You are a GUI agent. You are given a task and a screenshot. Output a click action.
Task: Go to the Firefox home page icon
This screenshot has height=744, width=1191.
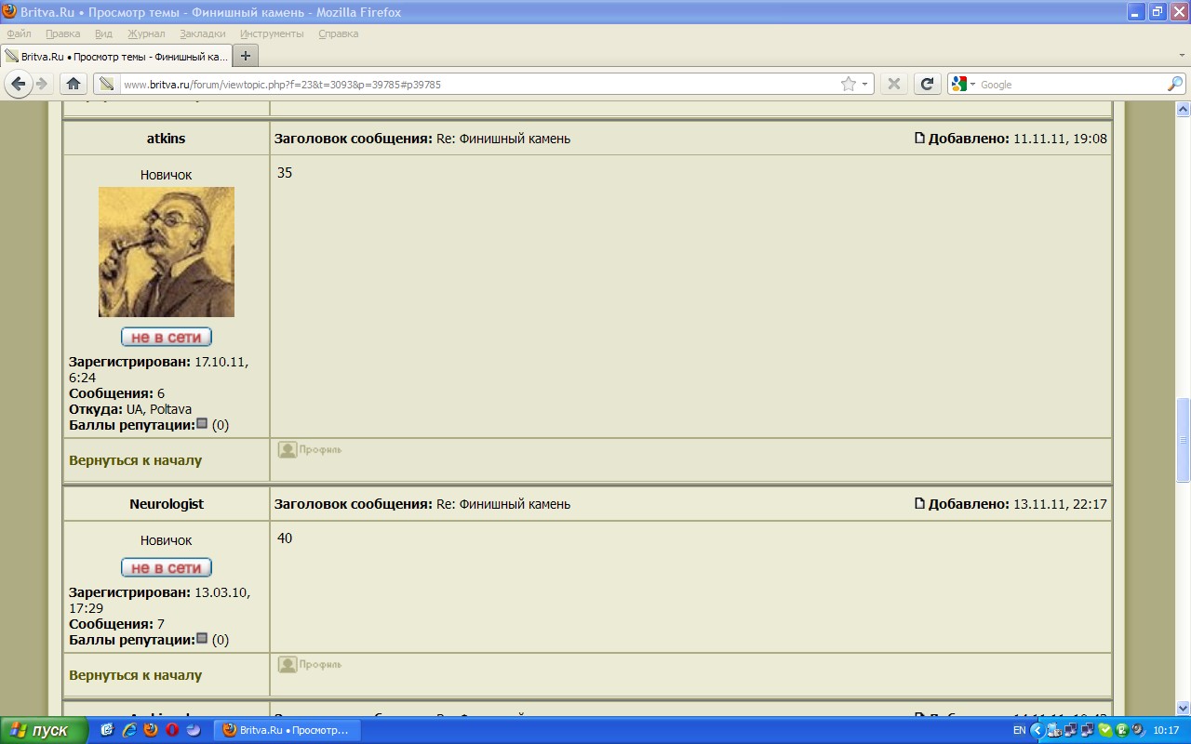pyautogui.click(x=74, y=84)
